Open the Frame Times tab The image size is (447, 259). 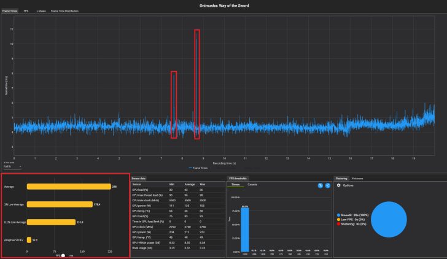pyautogui.click(x=10, y=11)
